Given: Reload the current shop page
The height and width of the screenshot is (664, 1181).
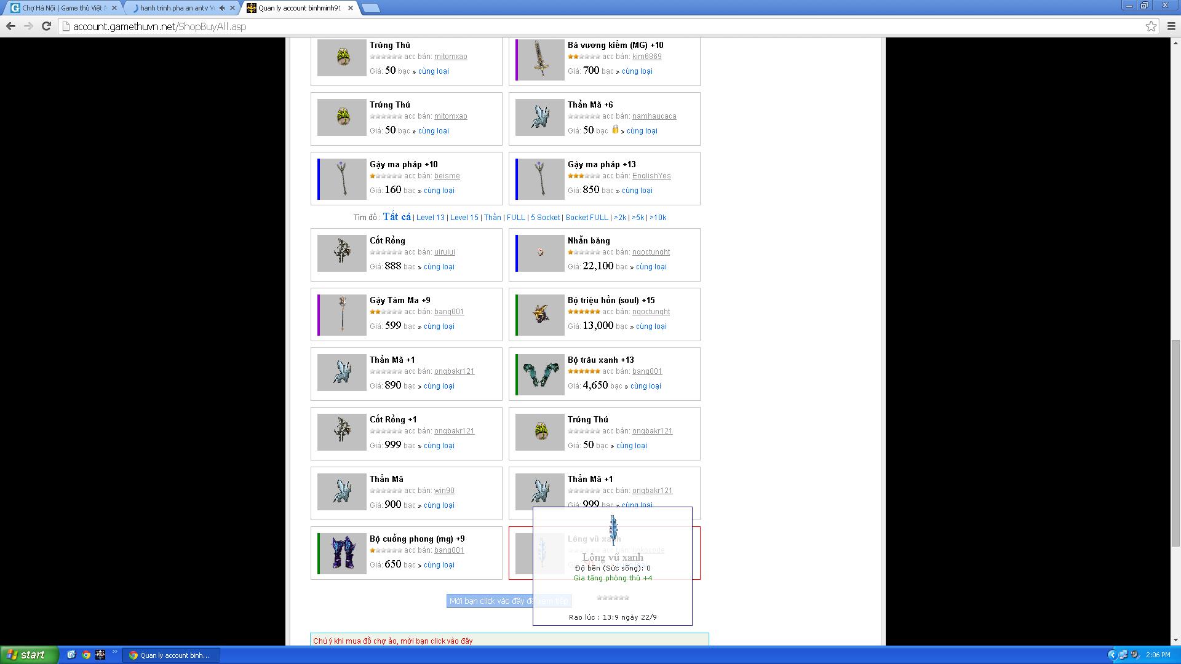Looking at the screenshot, I should tap(46, 26).
